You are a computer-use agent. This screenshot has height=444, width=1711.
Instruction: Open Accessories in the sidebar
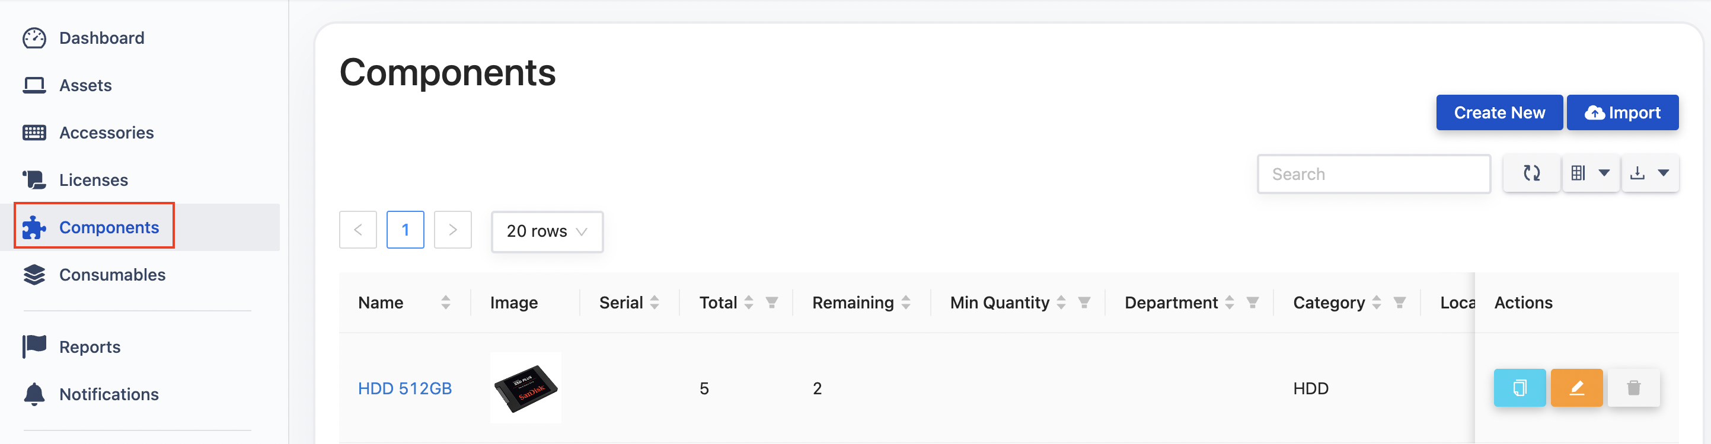(106, 133)
